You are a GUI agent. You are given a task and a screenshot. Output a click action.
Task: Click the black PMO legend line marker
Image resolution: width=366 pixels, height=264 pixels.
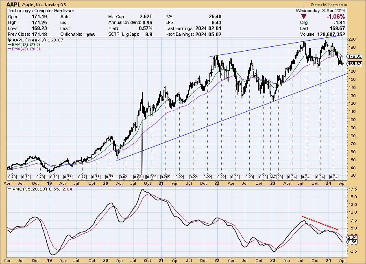(x=10, y=189)
